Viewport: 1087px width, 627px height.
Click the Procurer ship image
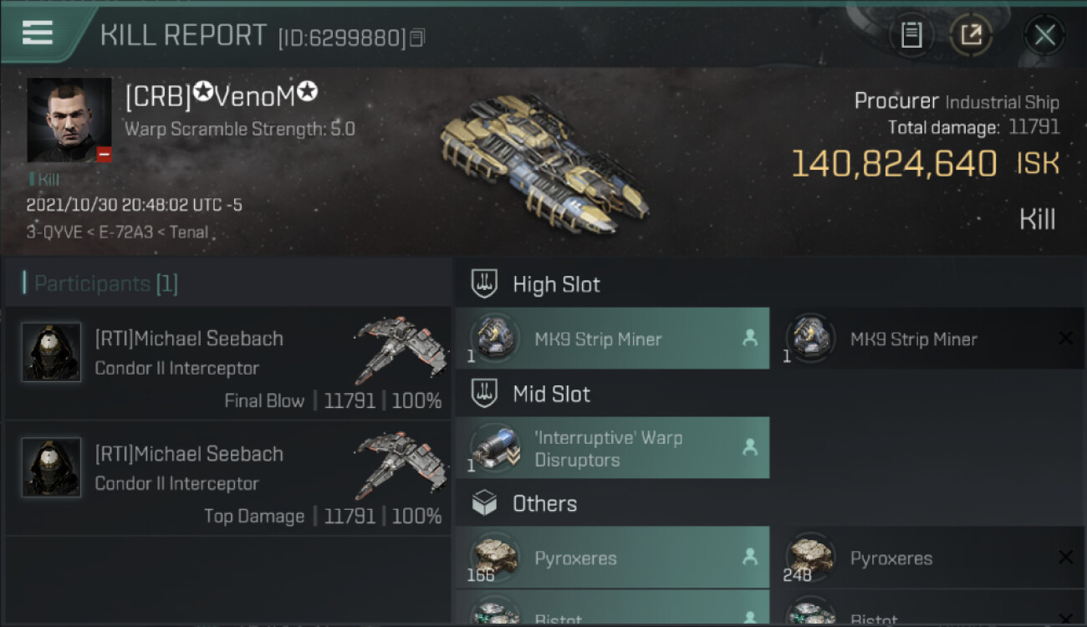point(543,164)
